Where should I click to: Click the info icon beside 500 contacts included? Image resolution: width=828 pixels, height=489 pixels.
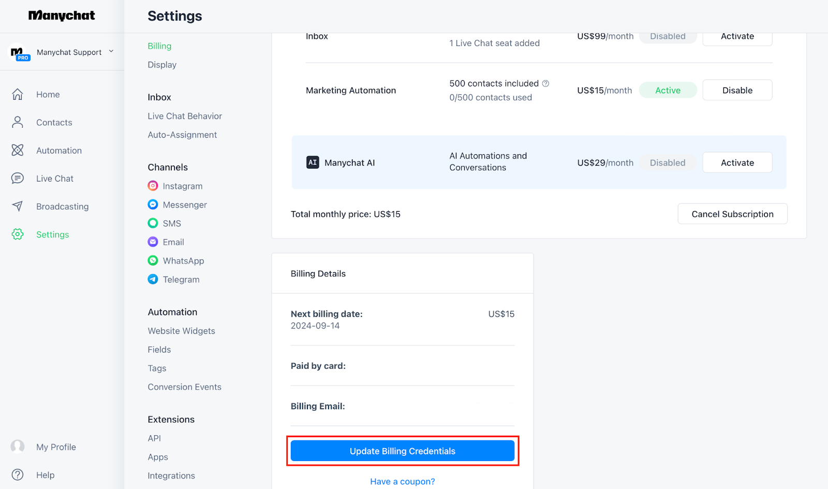[x=545, y=83]
